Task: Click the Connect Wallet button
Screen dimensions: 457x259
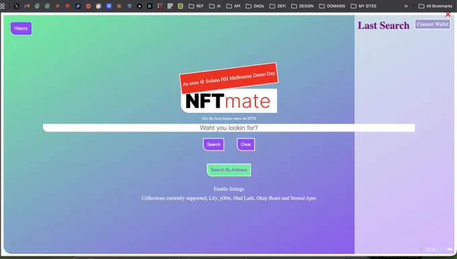Action: tap(433, 24)
